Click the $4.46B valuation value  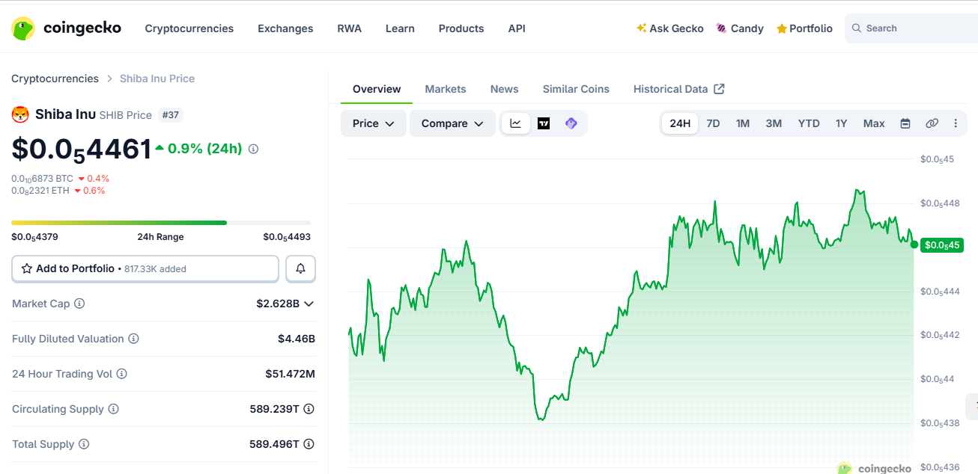point(297,339)
